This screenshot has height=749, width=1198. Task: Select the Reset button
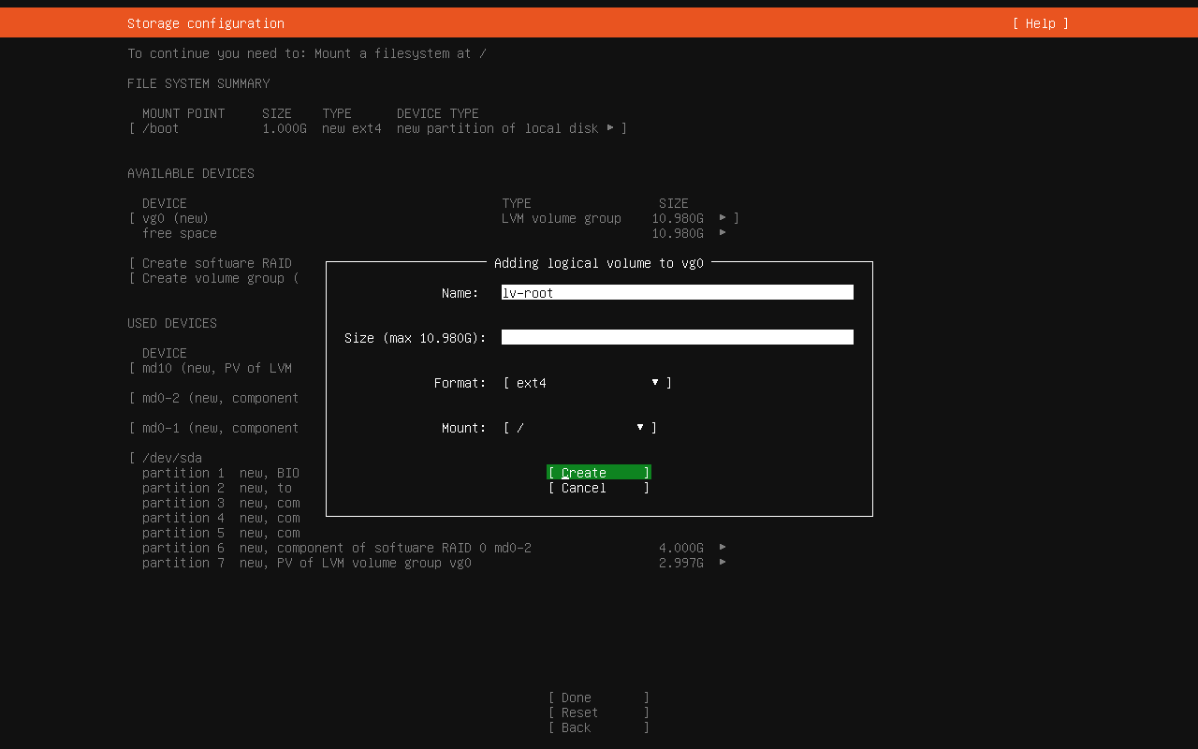[598, 712]
